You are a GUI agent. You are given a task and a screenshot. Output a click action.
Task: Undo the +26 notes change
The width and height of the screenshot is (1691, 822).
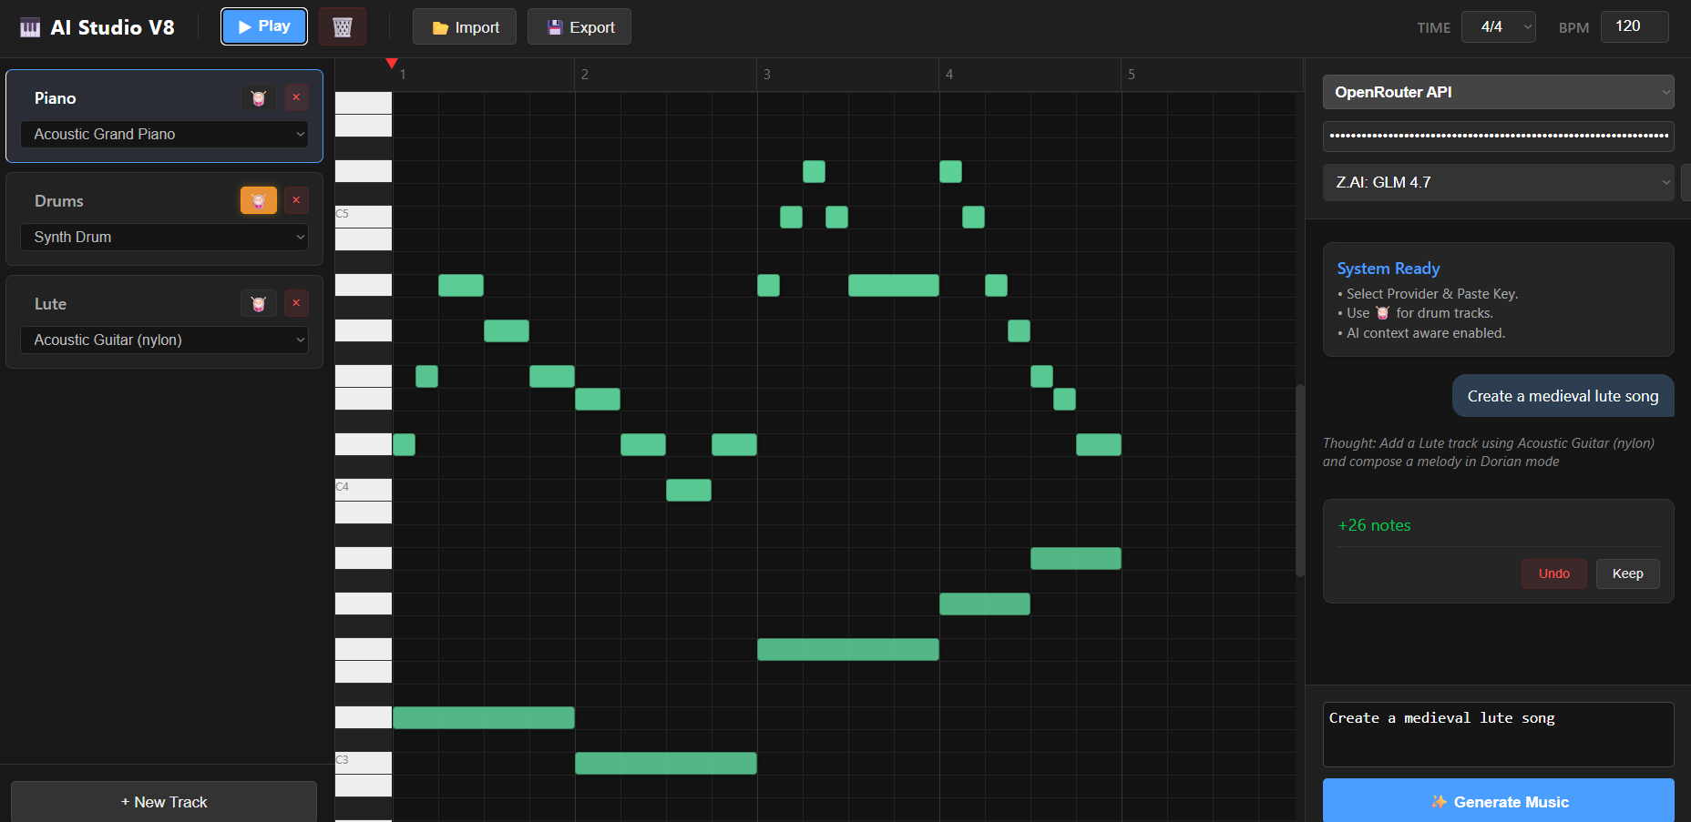click(1554, 573)
